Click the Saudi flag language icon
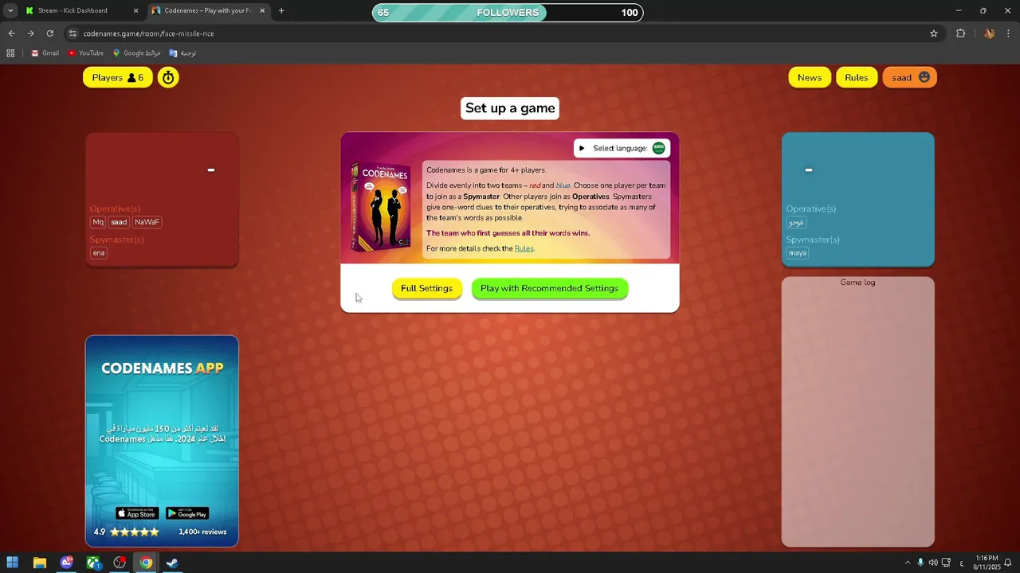Viewport: 1020px width, 573px height. pos(659,148)
